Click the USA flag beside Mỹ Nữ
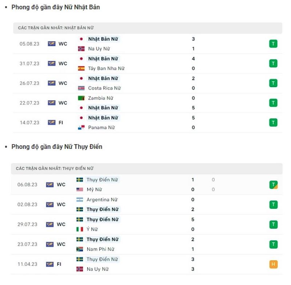 pos(80,190)
